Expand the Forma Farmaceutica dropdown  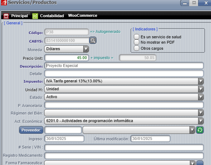point(120,163)
